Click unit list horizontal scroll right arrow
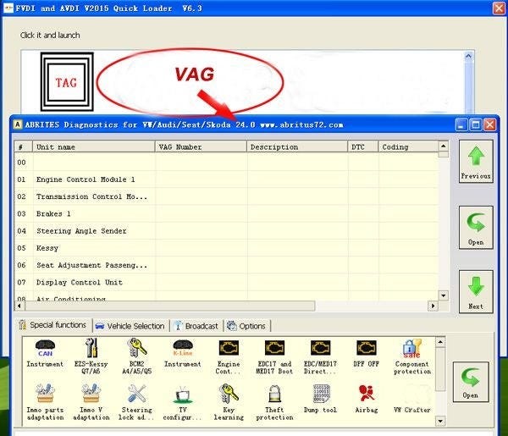 coord(433,306)
